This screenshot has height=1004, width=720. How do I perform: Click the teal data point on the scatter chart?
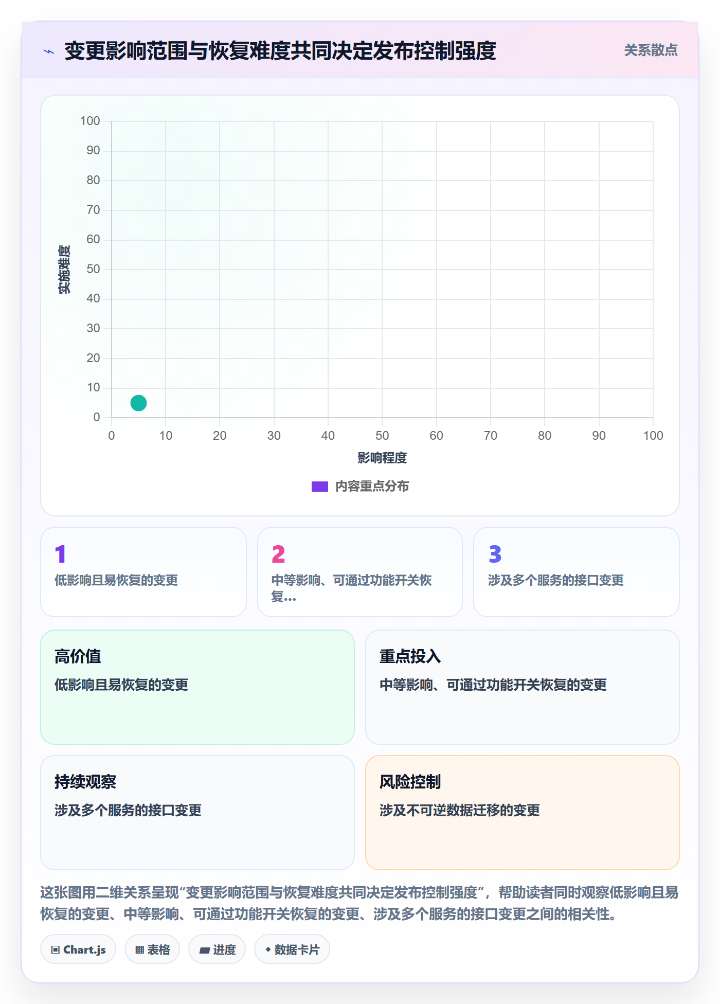point(138,403)
